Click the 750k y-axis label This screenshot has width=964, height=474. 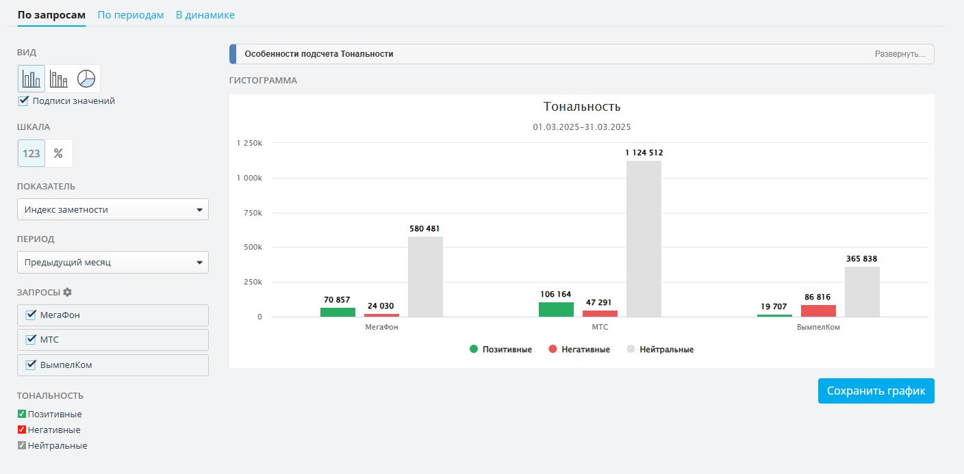[253, 213]
